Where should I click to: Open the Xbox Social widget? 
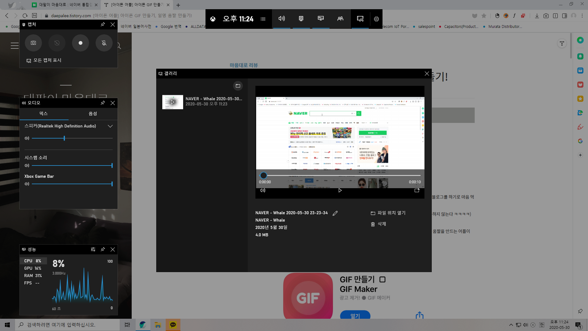(340, 19)
